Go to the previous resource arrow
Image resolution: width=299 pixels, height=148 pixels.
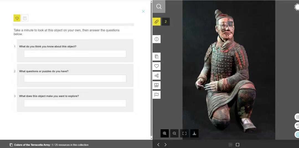click(x=158, y=145)
